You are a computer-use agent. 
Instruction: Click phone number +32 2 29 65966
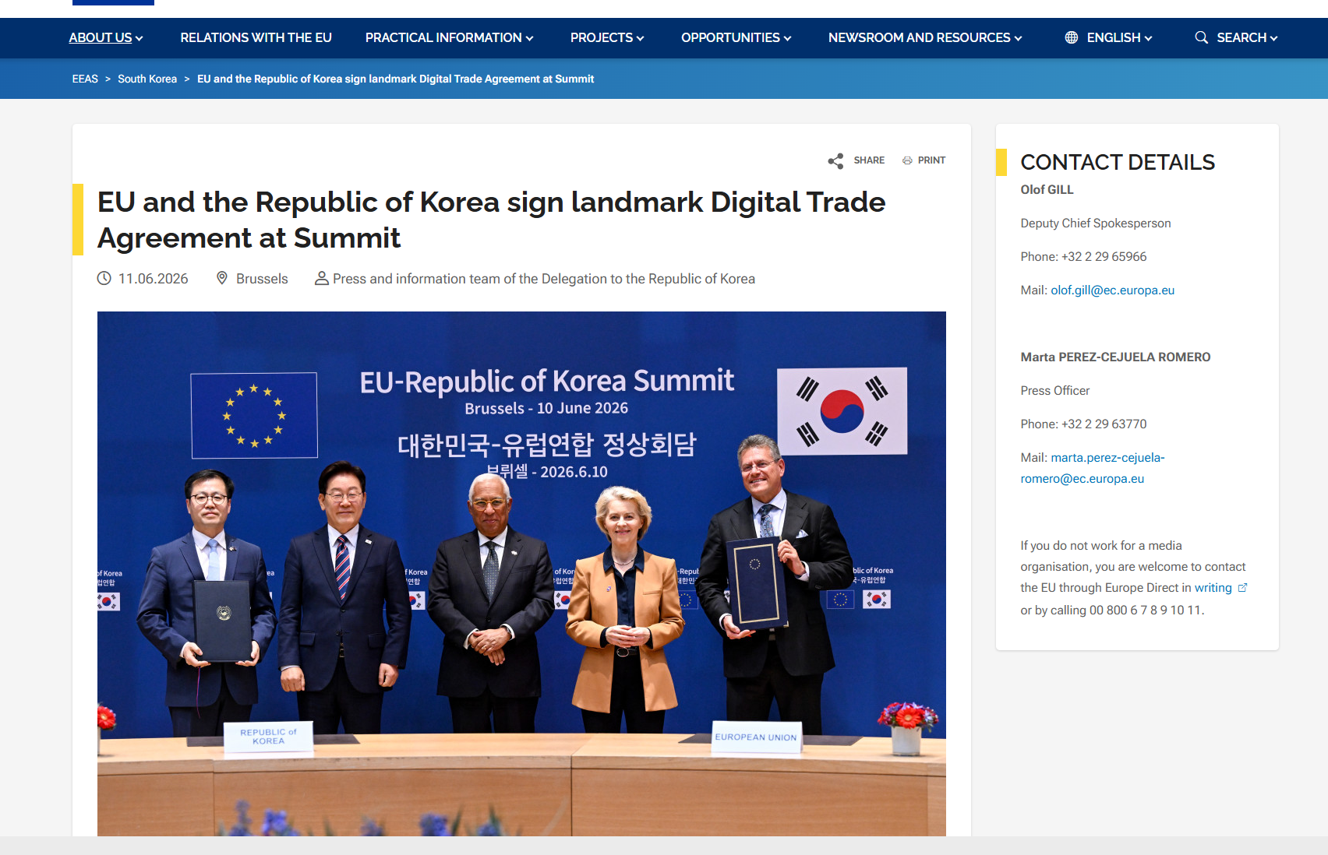pos(1104,256)
